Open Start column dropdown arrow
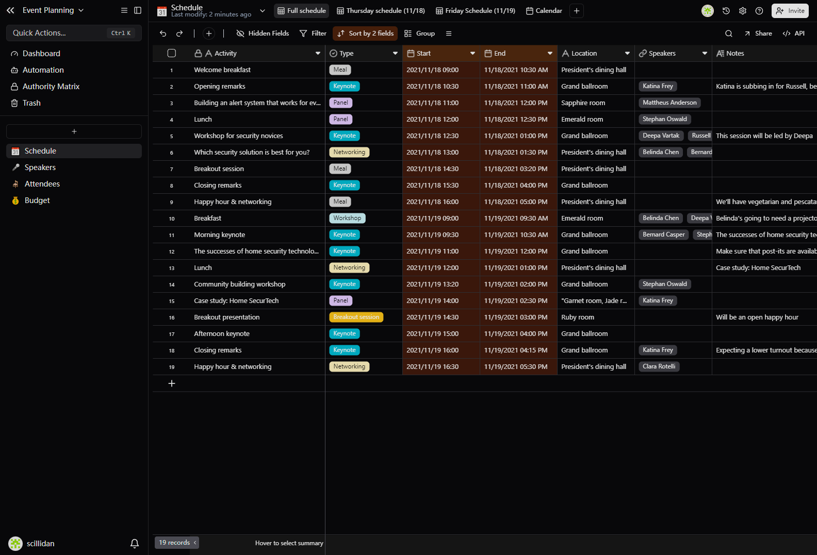The width and height of the screenshot is (817, 555). [472, 53]
